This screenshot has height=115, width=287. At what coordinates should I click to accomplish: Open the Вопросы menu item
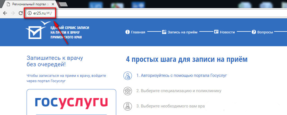click(x=265, y=32)
